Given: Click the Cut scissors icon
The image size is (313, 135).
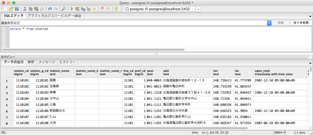Looking at the screenshot, I should point(25,9).
